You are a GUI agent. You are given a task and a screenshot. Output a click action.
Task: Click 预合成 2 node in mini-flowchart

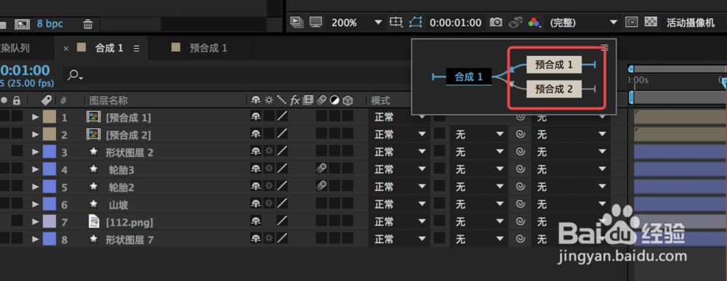click(x=553, y=89)
